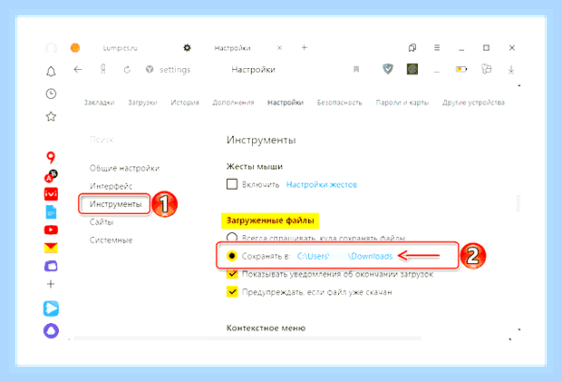Open the blue document icon in sidebar
562x382 pixels.
pyautogui.click(x=51, y=212)
